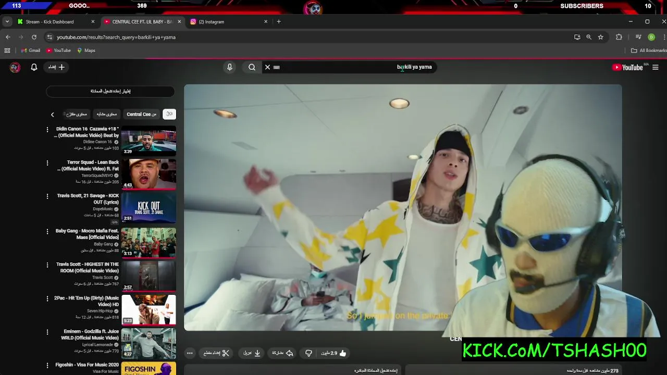Switch to the Instagram tab
Image resolution: width=667 pixels, height=375 pixels.
point(228,21)
